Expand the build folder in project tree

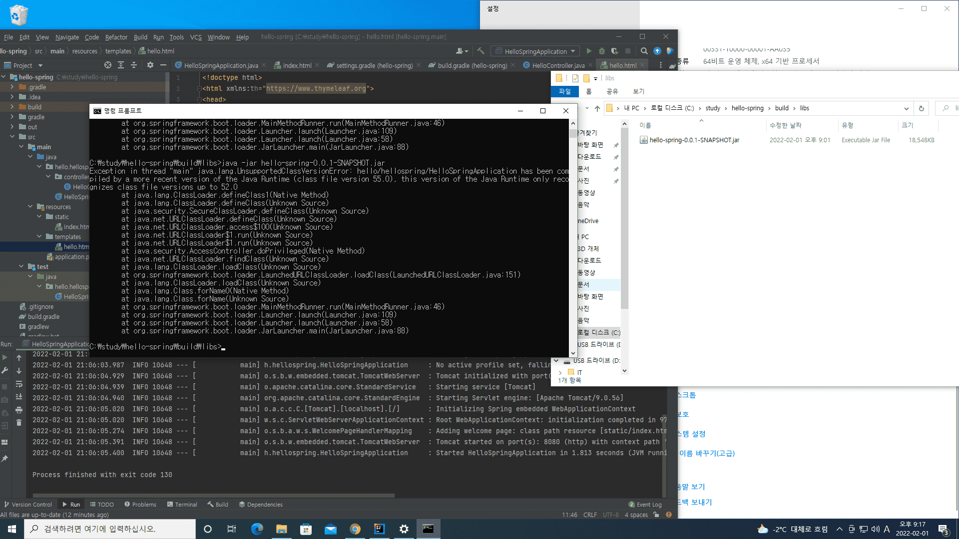12,107
